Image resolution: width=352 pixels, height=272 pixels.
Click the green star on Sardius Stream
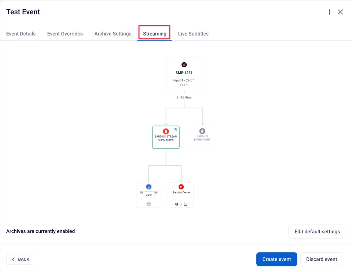(176, 129)
